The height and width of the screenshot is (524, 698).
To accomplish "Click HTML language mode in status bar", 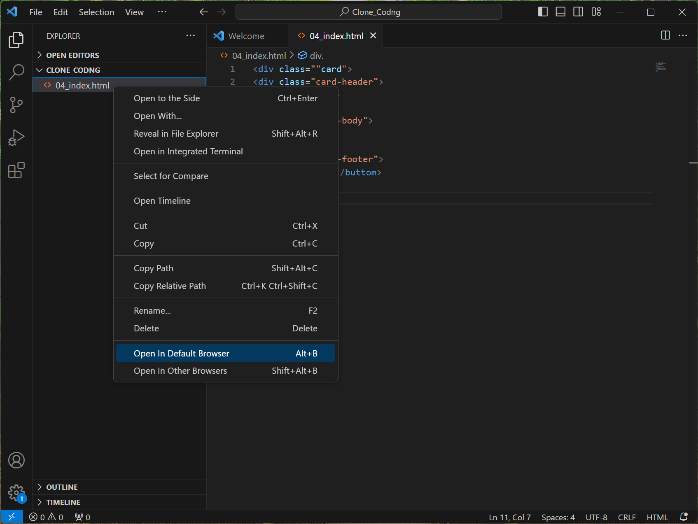I will pyautogui.click(x=657, y=517).
